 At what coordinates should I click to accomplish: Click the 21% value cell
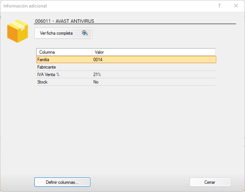tap(97, 75)
